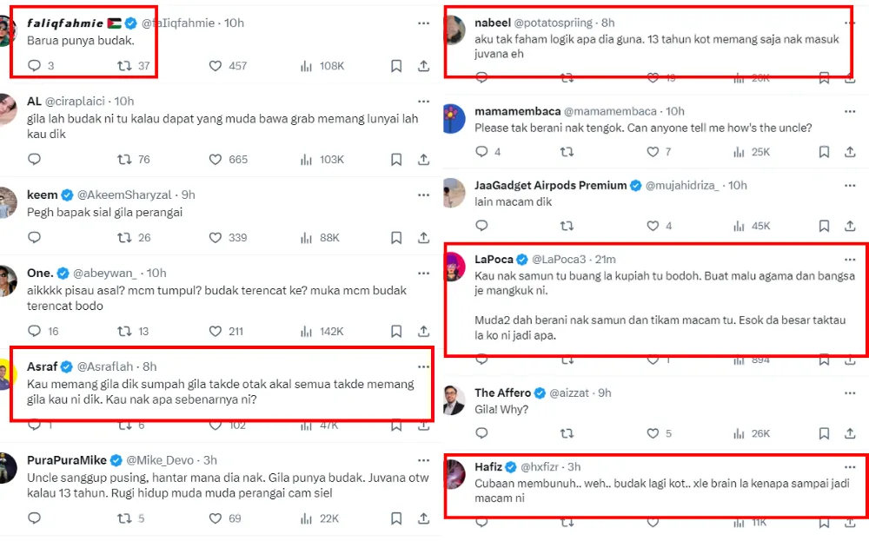869x541 pixels.
Task: Bookmark AL's tweet
Action: tap(396, 160)
